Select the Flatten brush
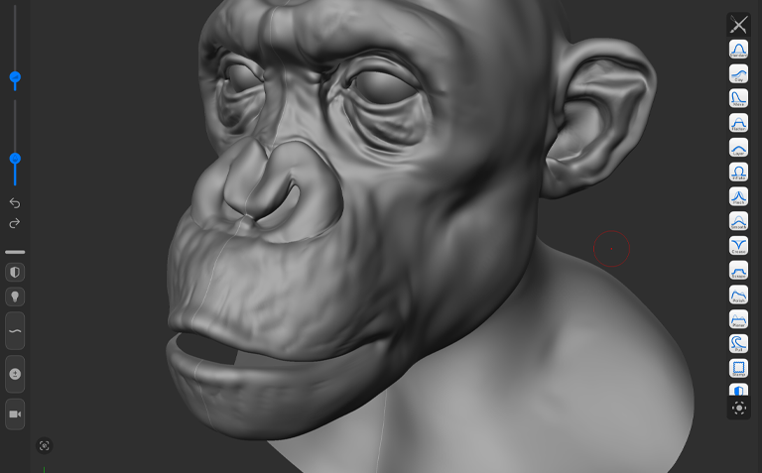Screen dimensions: 762x473 tap(738, 123)
